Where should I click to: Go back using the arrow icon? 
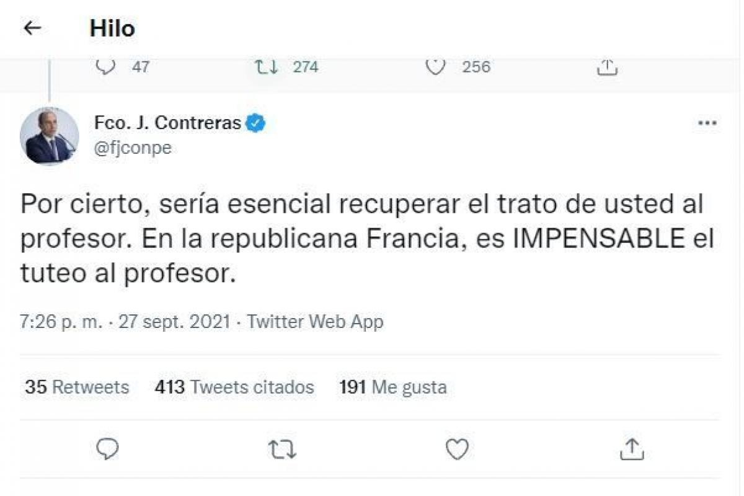click(x=32, y=28)
